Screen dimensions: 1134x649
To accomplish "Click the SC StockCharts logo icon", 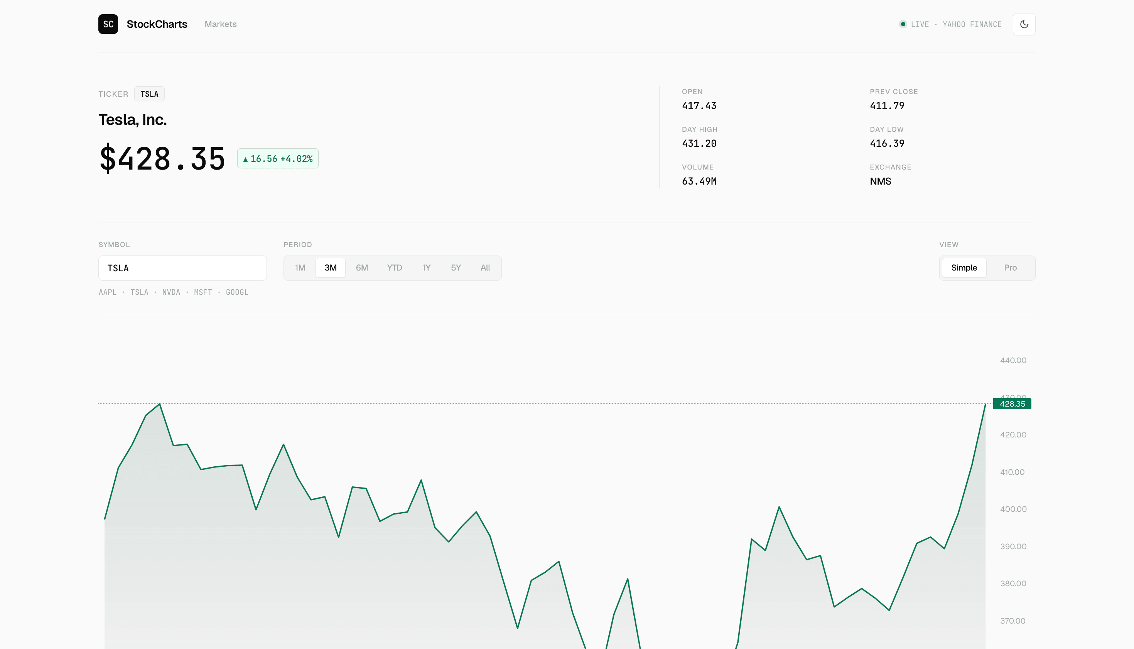I will point(108,24).
